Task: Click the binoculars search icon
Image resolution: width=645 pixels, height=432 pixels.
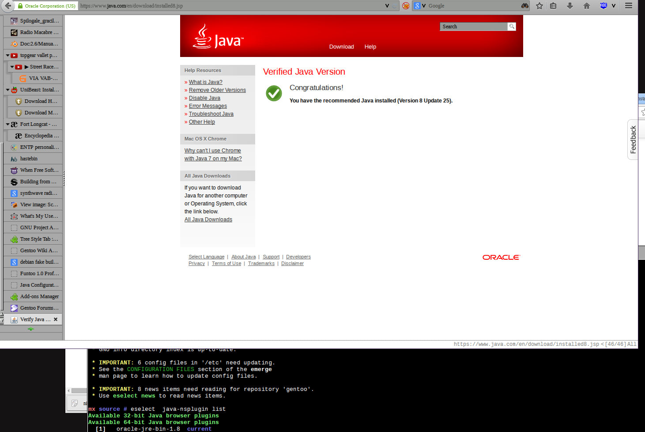Action: point(524,6)
